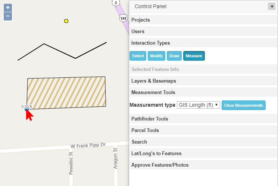Click the hatched rectangle polygon feature

(66, 93)
